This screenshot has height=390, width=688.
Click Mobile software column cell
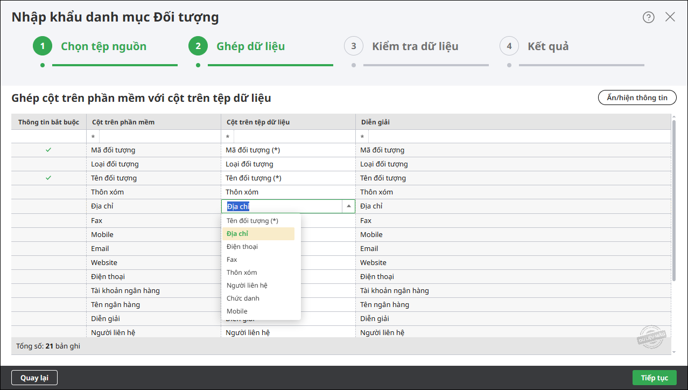153,235
